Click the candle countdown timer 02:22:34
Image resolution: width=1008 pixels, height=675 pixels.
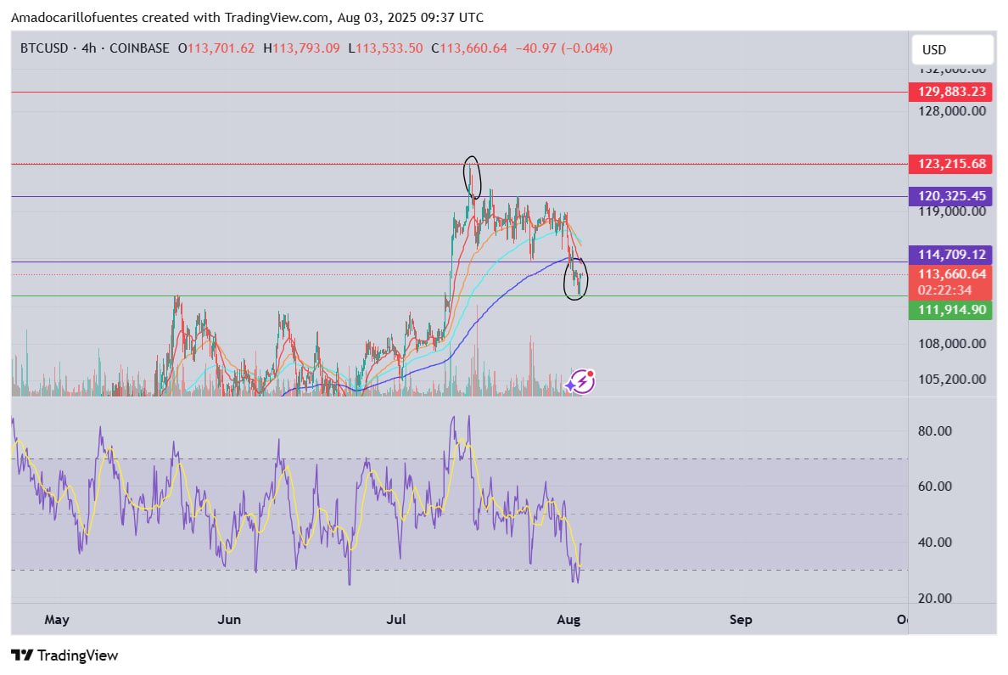[944, 290]
